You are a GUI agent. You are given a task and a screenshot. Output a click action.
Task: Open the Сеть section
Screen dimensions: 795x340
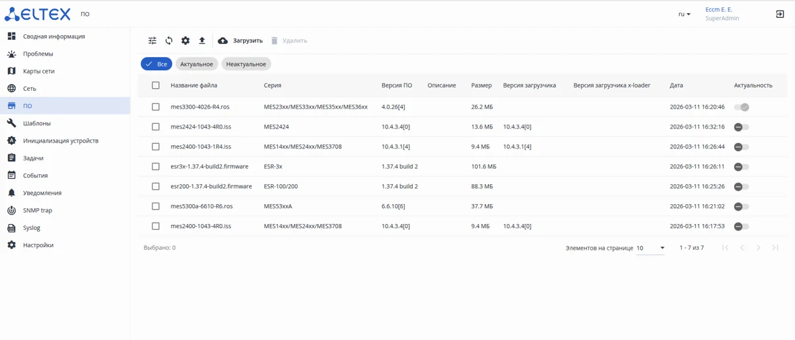65,88
